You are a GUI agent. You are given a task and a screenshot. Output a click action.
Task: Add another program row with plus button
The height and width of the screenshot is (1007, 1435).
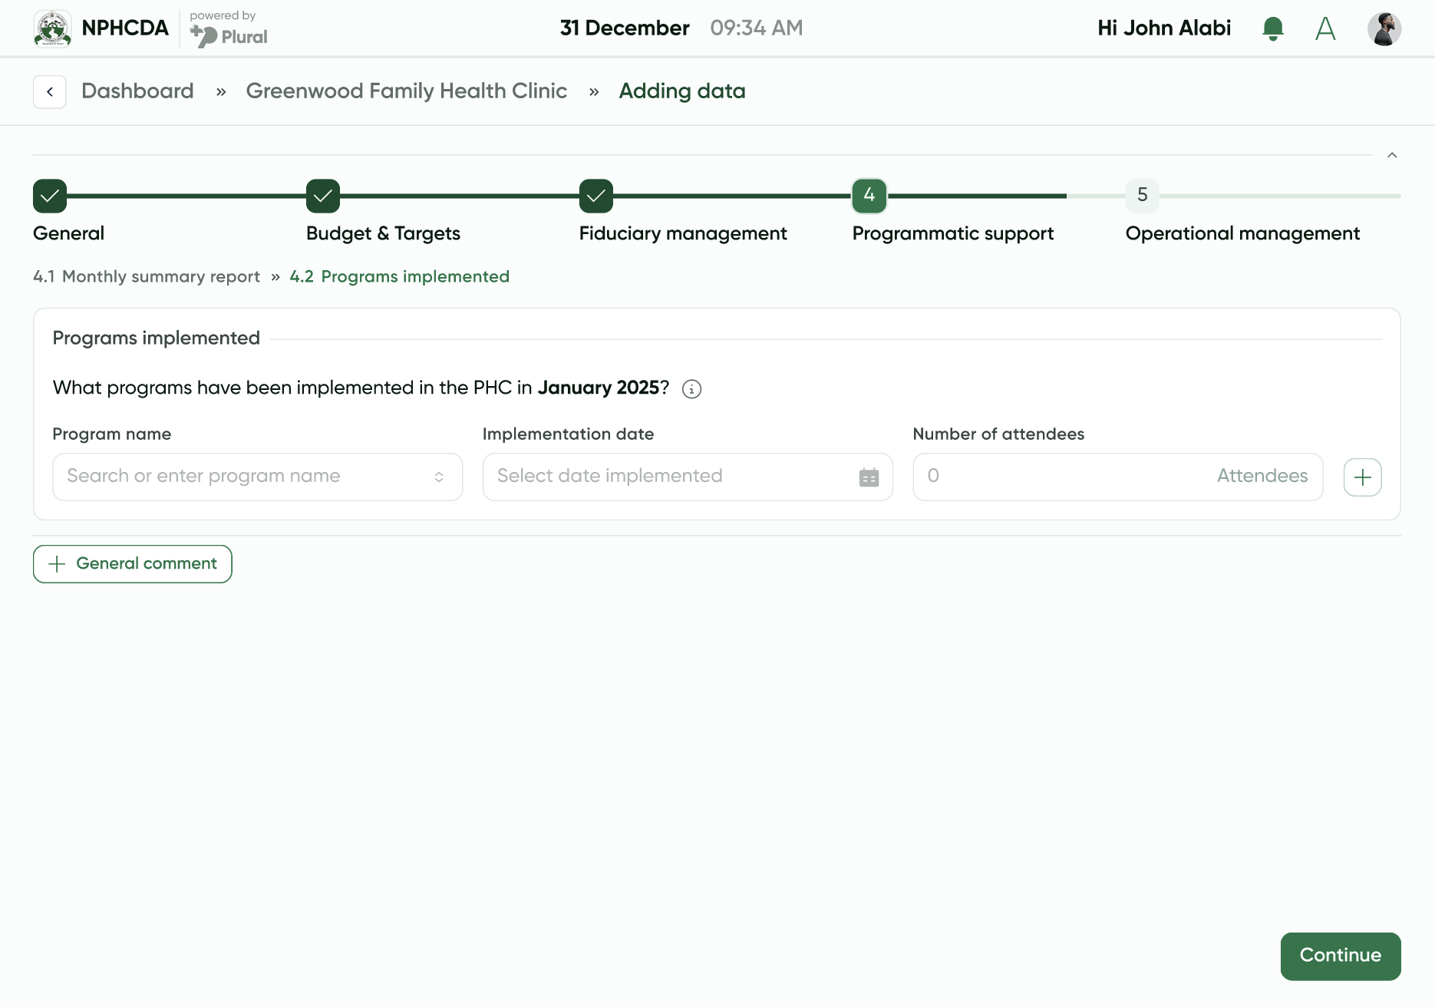point(1362,477)
